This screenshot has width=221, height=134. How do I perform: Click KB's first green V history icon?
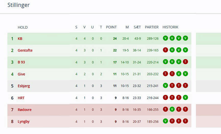click(x=165, y=38)
